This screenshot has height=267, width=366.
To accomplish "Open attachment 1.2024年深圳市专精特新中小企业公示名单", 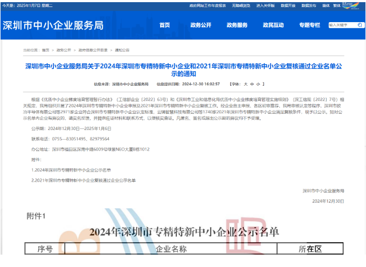I will [71, 170].
